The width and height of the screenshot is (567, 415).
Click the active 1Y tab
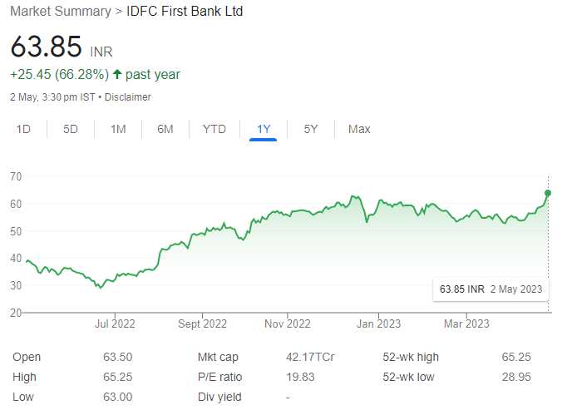264,129
